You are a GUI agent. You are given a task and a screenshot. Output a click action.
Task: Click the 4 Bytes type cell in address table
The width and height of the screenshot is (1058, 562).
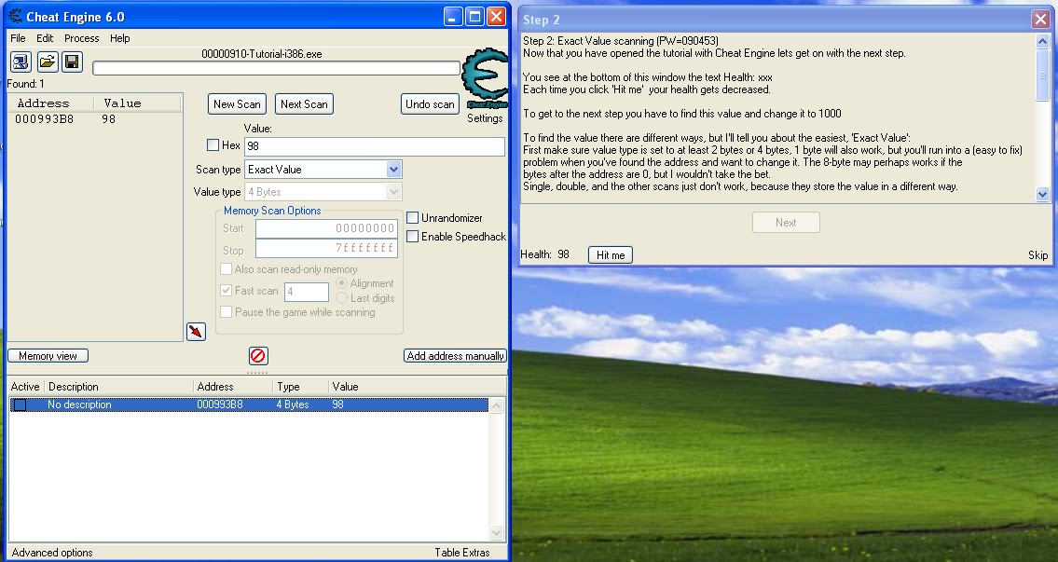coord(292,404)
